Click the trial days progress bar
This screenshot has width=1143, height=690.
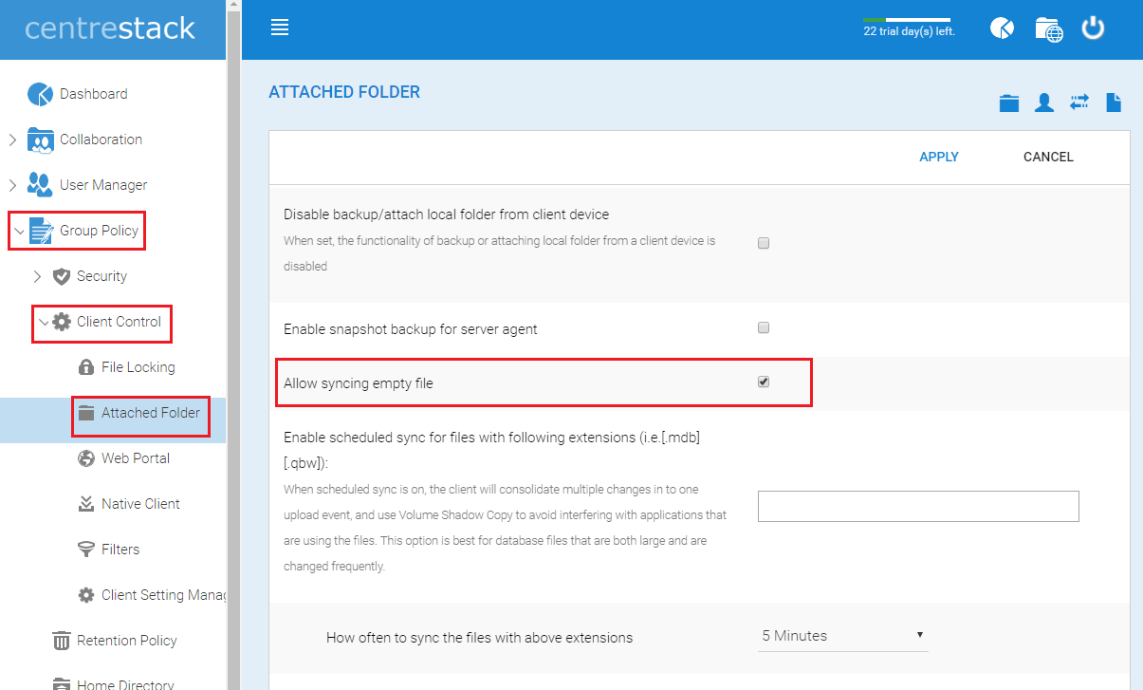[x=906, y=19]
